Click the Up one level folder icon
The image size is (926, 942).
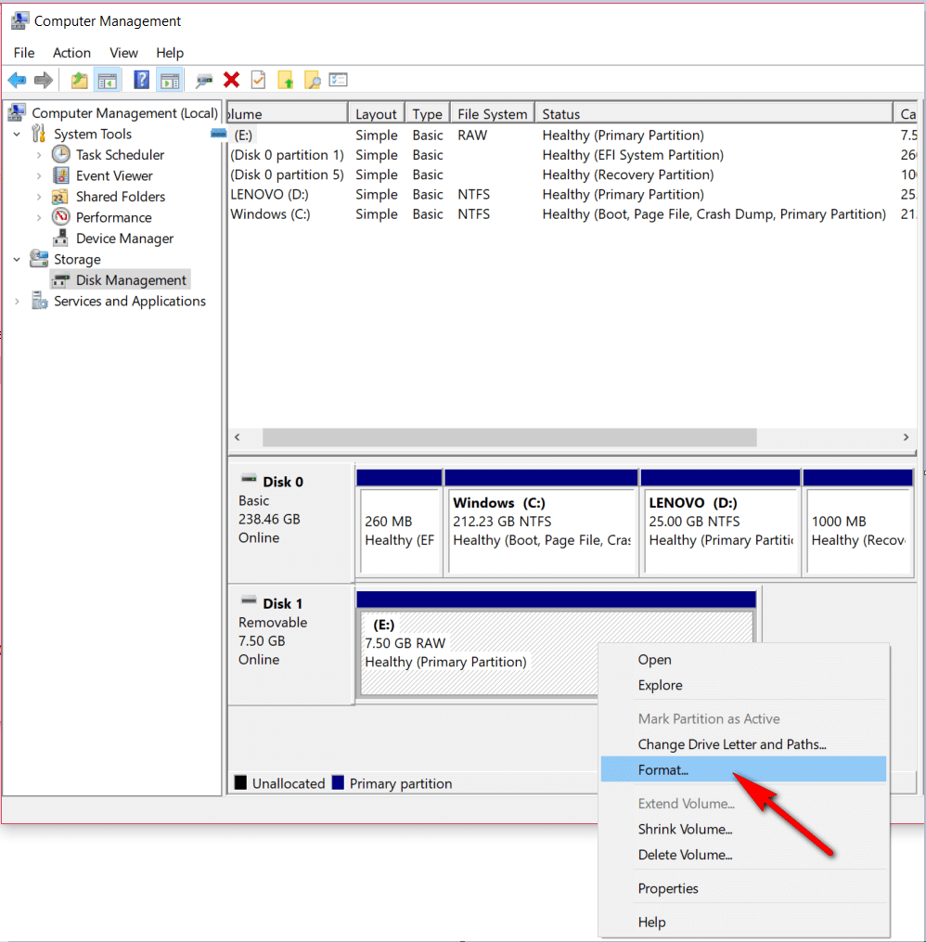tap(79, 80)
